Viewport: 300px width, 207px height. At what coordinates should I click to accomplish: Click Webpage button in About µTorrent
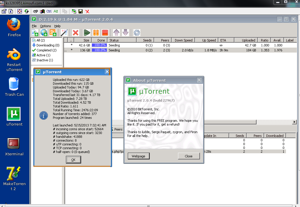pyautogui.click(x=139, y=156)
